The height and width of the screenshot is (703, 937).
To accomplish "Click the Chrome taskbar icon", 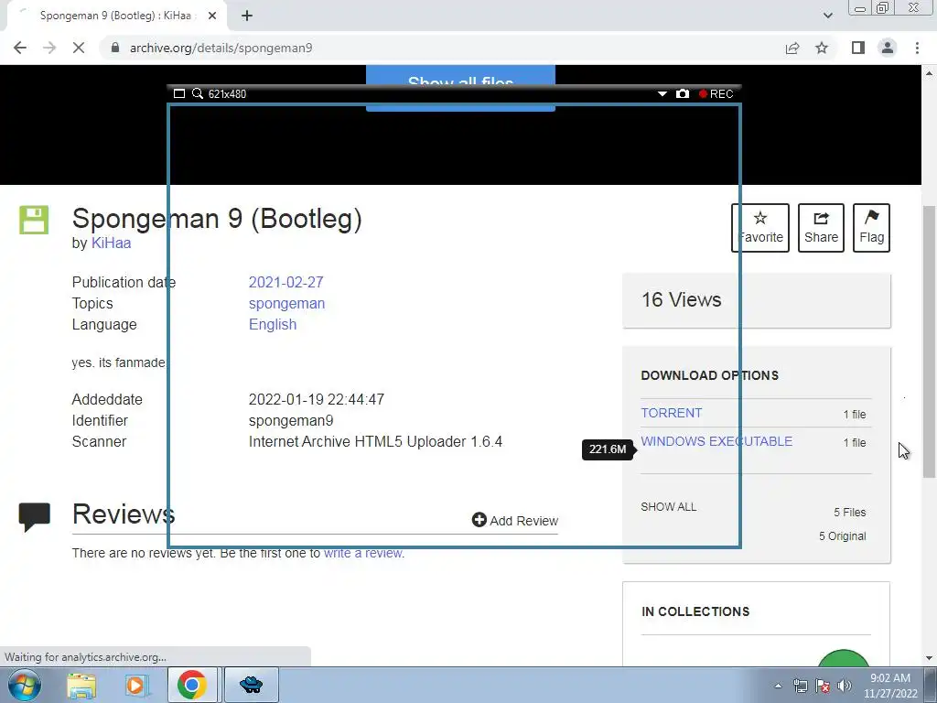I will 191,685.
